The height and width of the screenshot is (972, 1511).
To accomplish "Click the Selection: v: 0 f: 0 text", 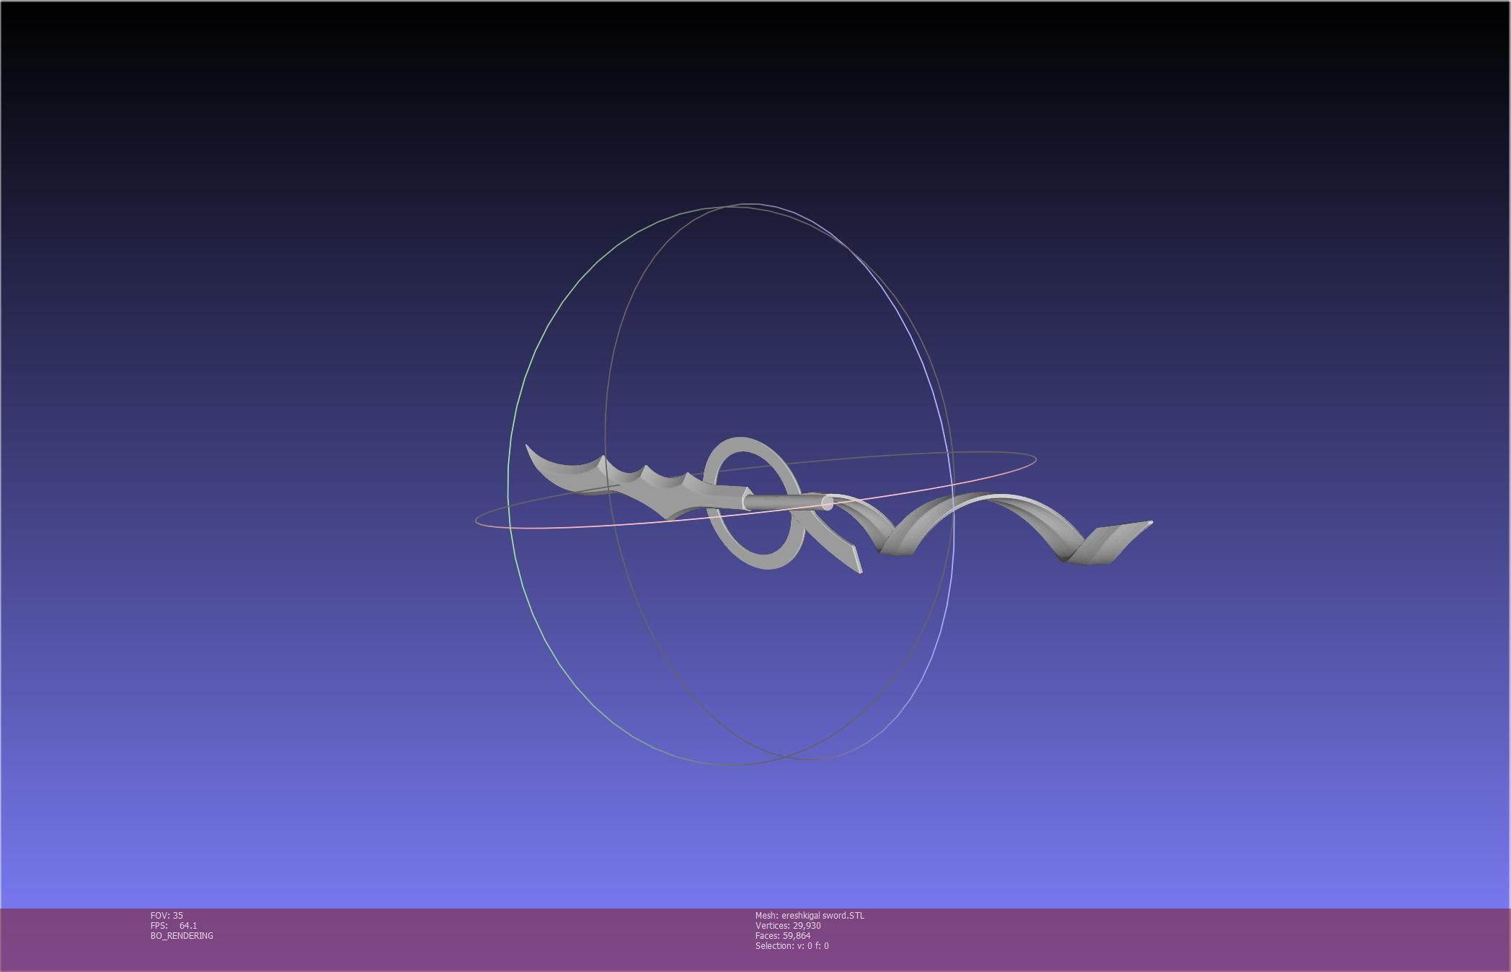I will tap(792, 946).
